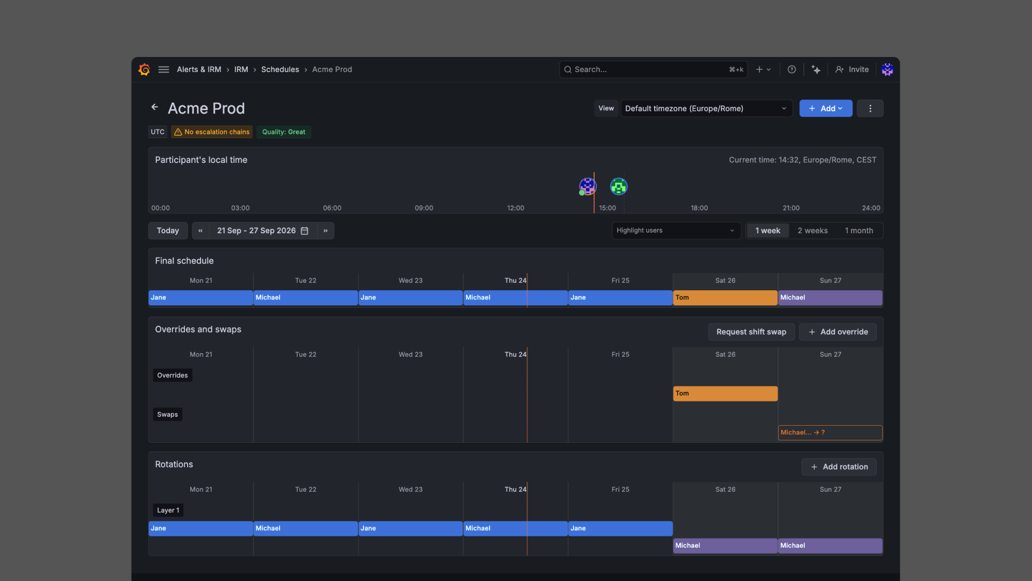
Task: Open the Michael swap request on Sun 27
Action: click(830, 433)
